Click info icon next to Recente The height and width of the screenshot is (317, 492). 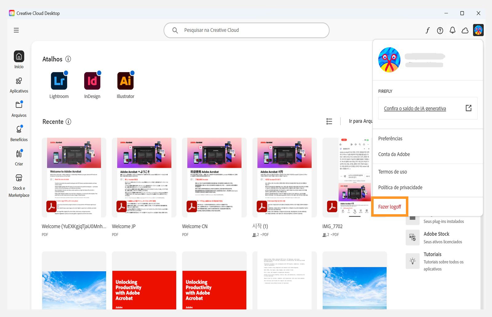click(x=69, y=122)
